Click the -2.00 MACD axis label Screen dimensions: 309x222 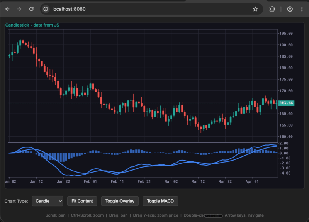[285, 163]
